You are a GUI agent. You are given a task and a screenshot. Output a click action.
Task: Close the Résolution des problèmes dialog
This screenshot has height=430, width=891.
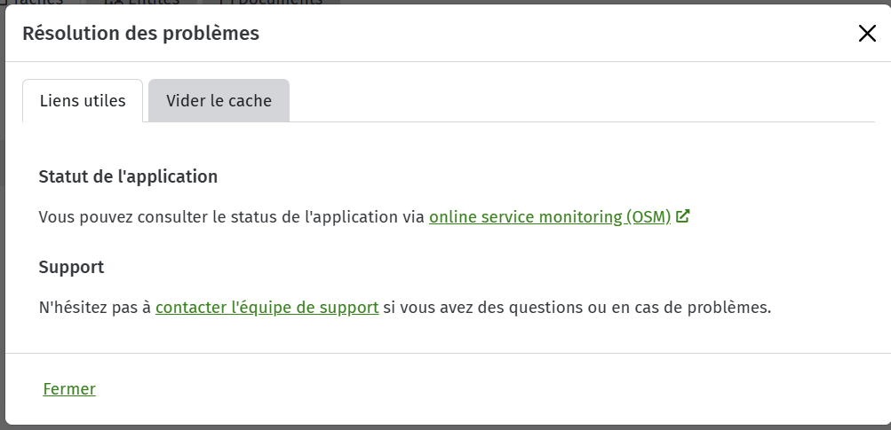867,34
